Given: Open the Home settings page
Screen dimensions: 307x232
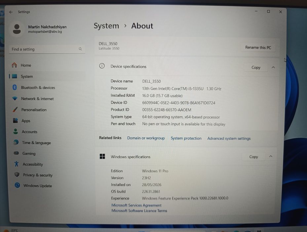Looking at the screenshot, I should click(47, 65).
